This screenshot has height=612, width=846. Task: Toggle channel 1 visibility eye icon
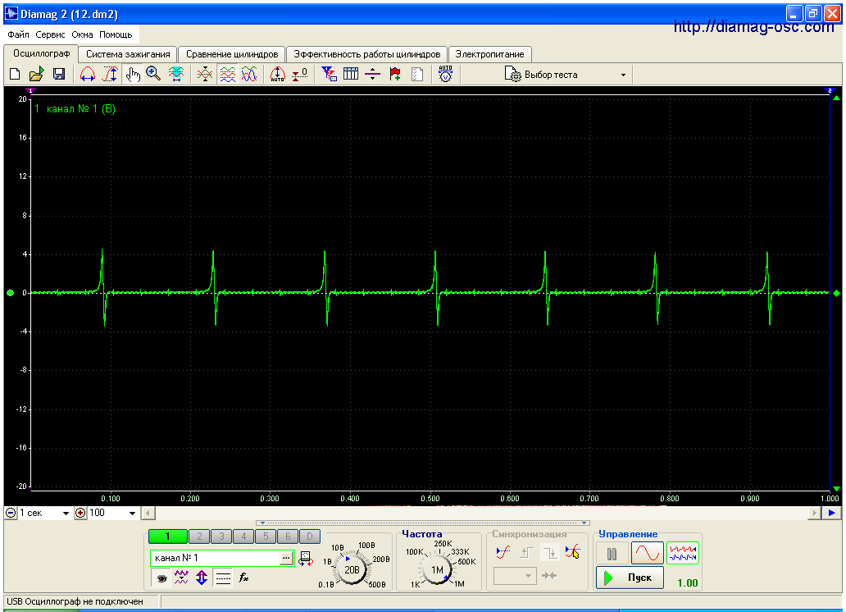coord(161,578)
